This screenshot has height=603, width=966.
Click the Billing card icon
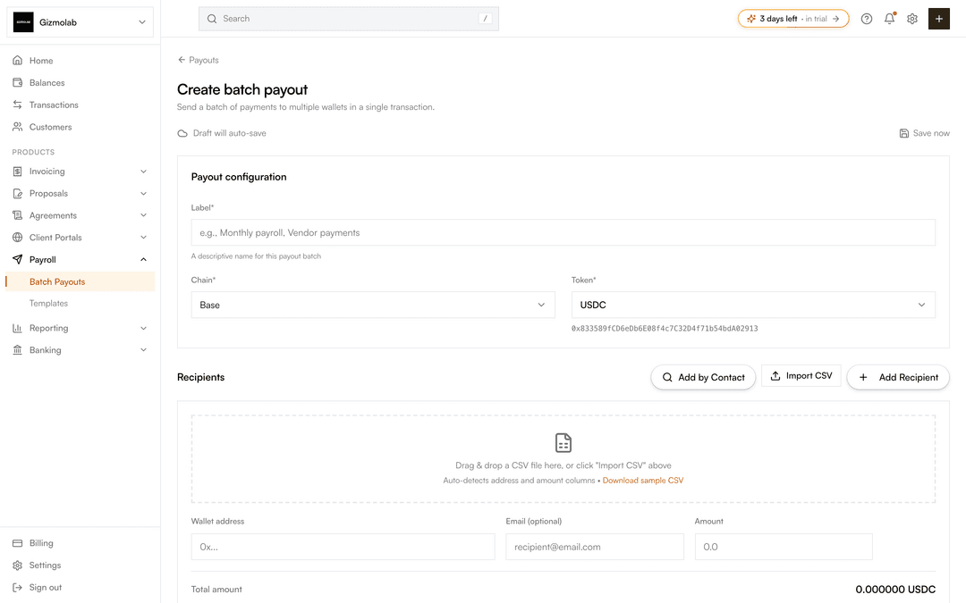point(17,543)
